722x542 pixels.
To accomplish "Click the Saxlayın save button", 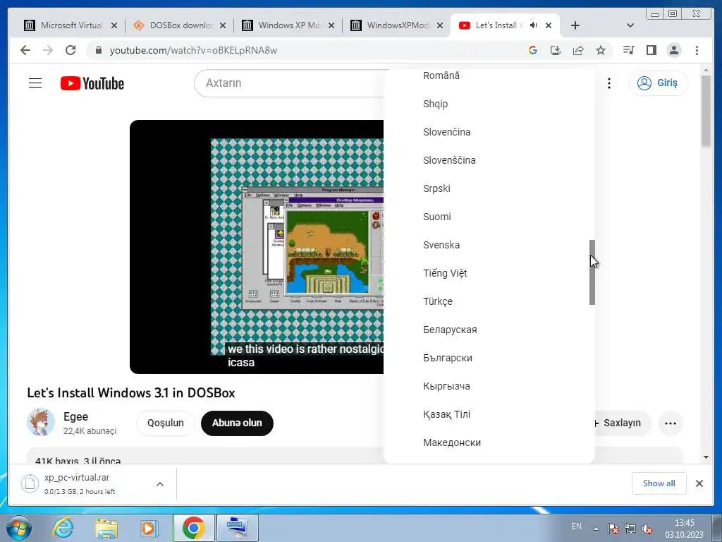I will point(622,423).
